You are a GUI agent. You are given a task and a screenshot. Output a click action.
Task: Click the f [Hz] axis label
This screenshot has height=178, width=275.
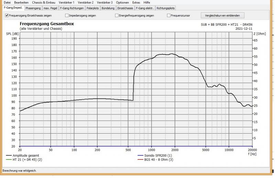point(252,154)
